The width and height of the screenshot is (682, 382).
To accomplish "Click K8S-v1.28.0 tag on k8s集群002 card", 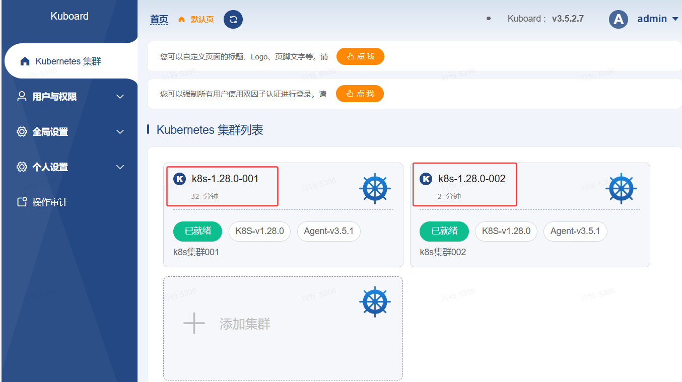I will 506,232.
